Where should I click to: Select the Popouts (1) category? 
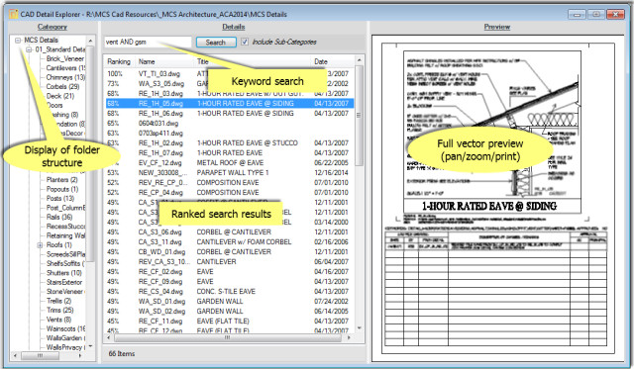point(62,189)
